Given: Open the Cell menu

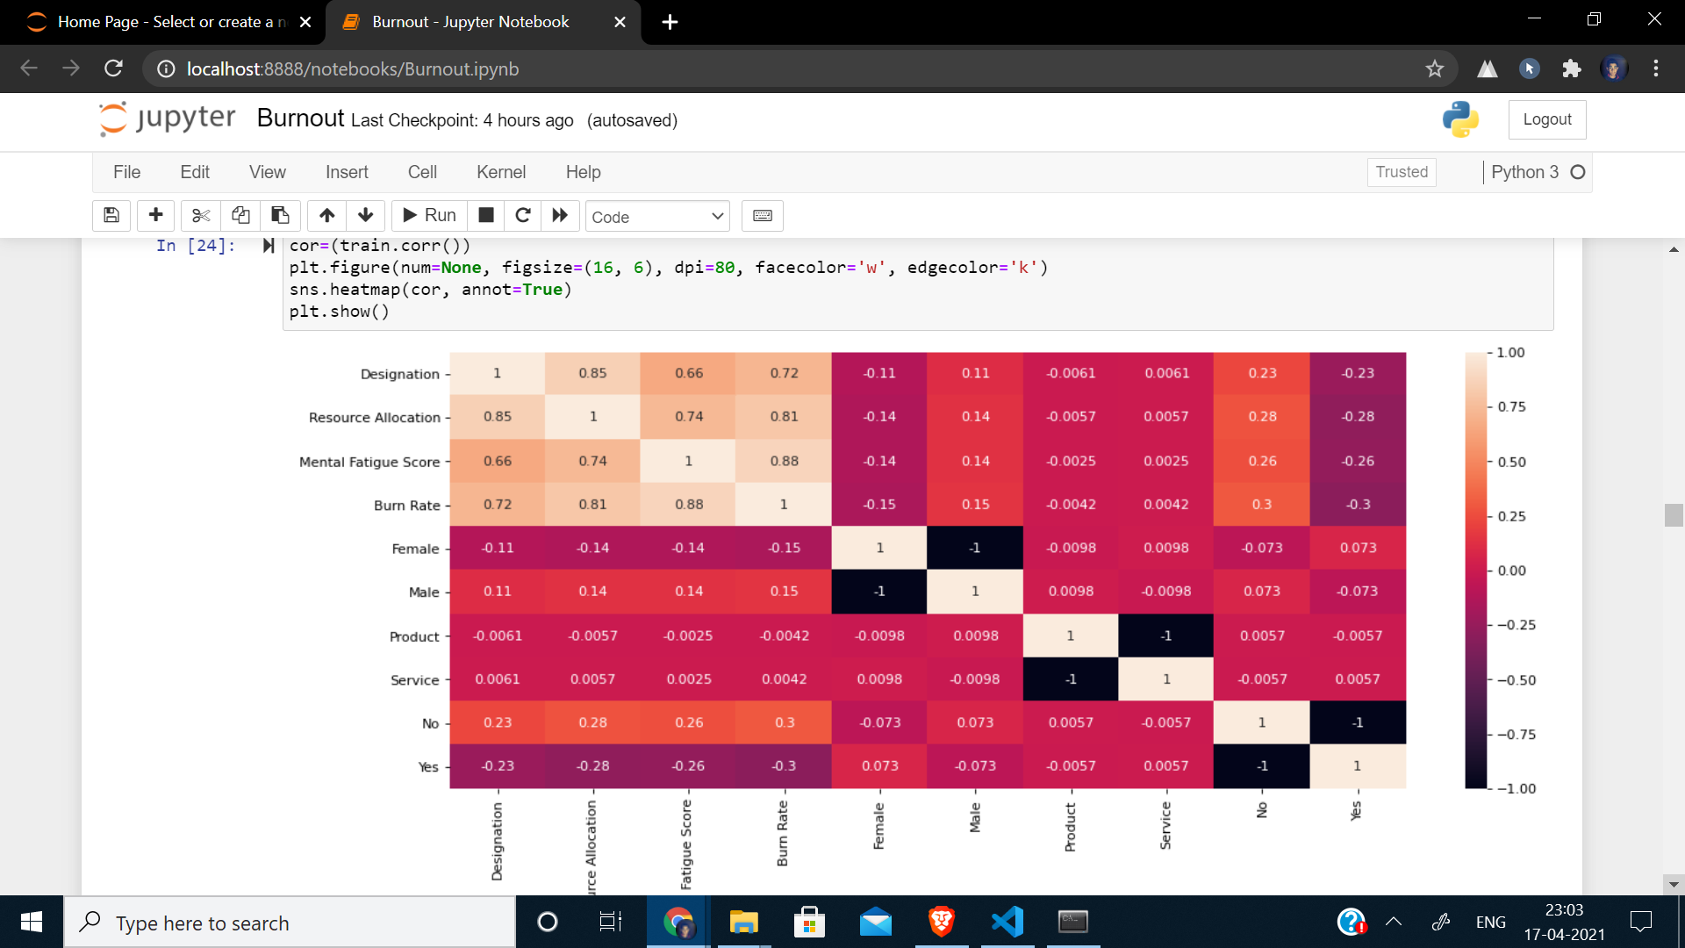Looking at the screenshot, I should coord(422,172).
